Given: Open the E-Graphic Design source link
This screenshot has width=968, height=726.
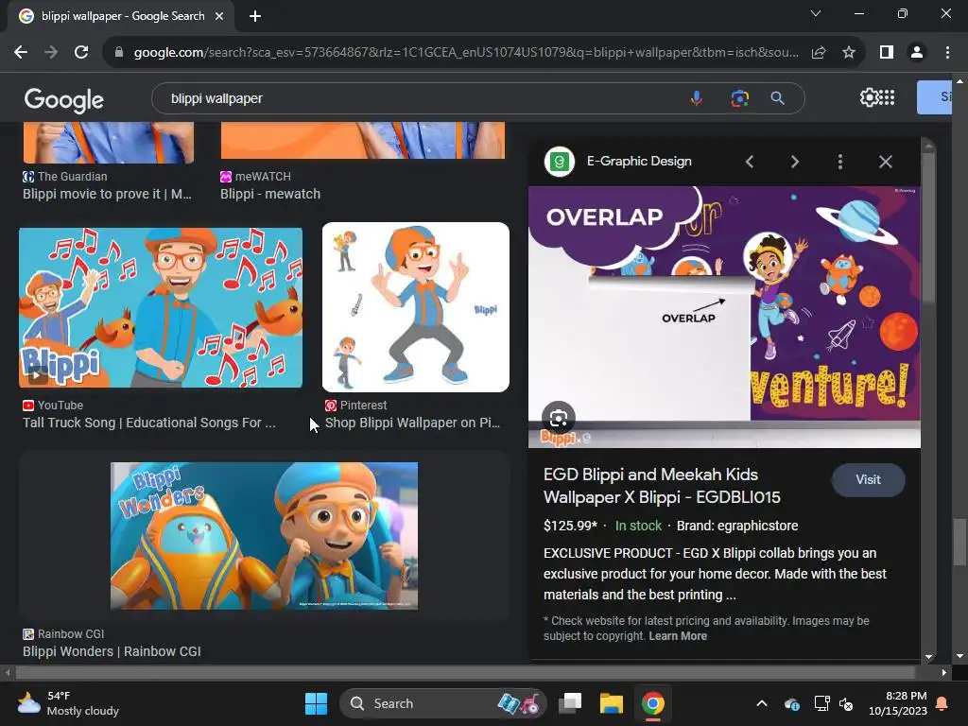Looking at the screenshot, I should point(639,161).
